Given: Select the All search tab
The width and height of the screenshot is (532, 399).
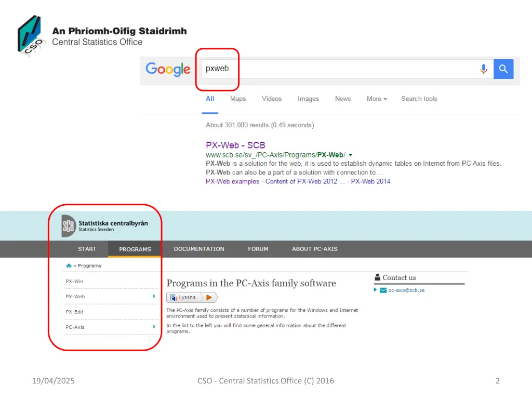Looking at the screenshot, I should (x=210, y=99).
